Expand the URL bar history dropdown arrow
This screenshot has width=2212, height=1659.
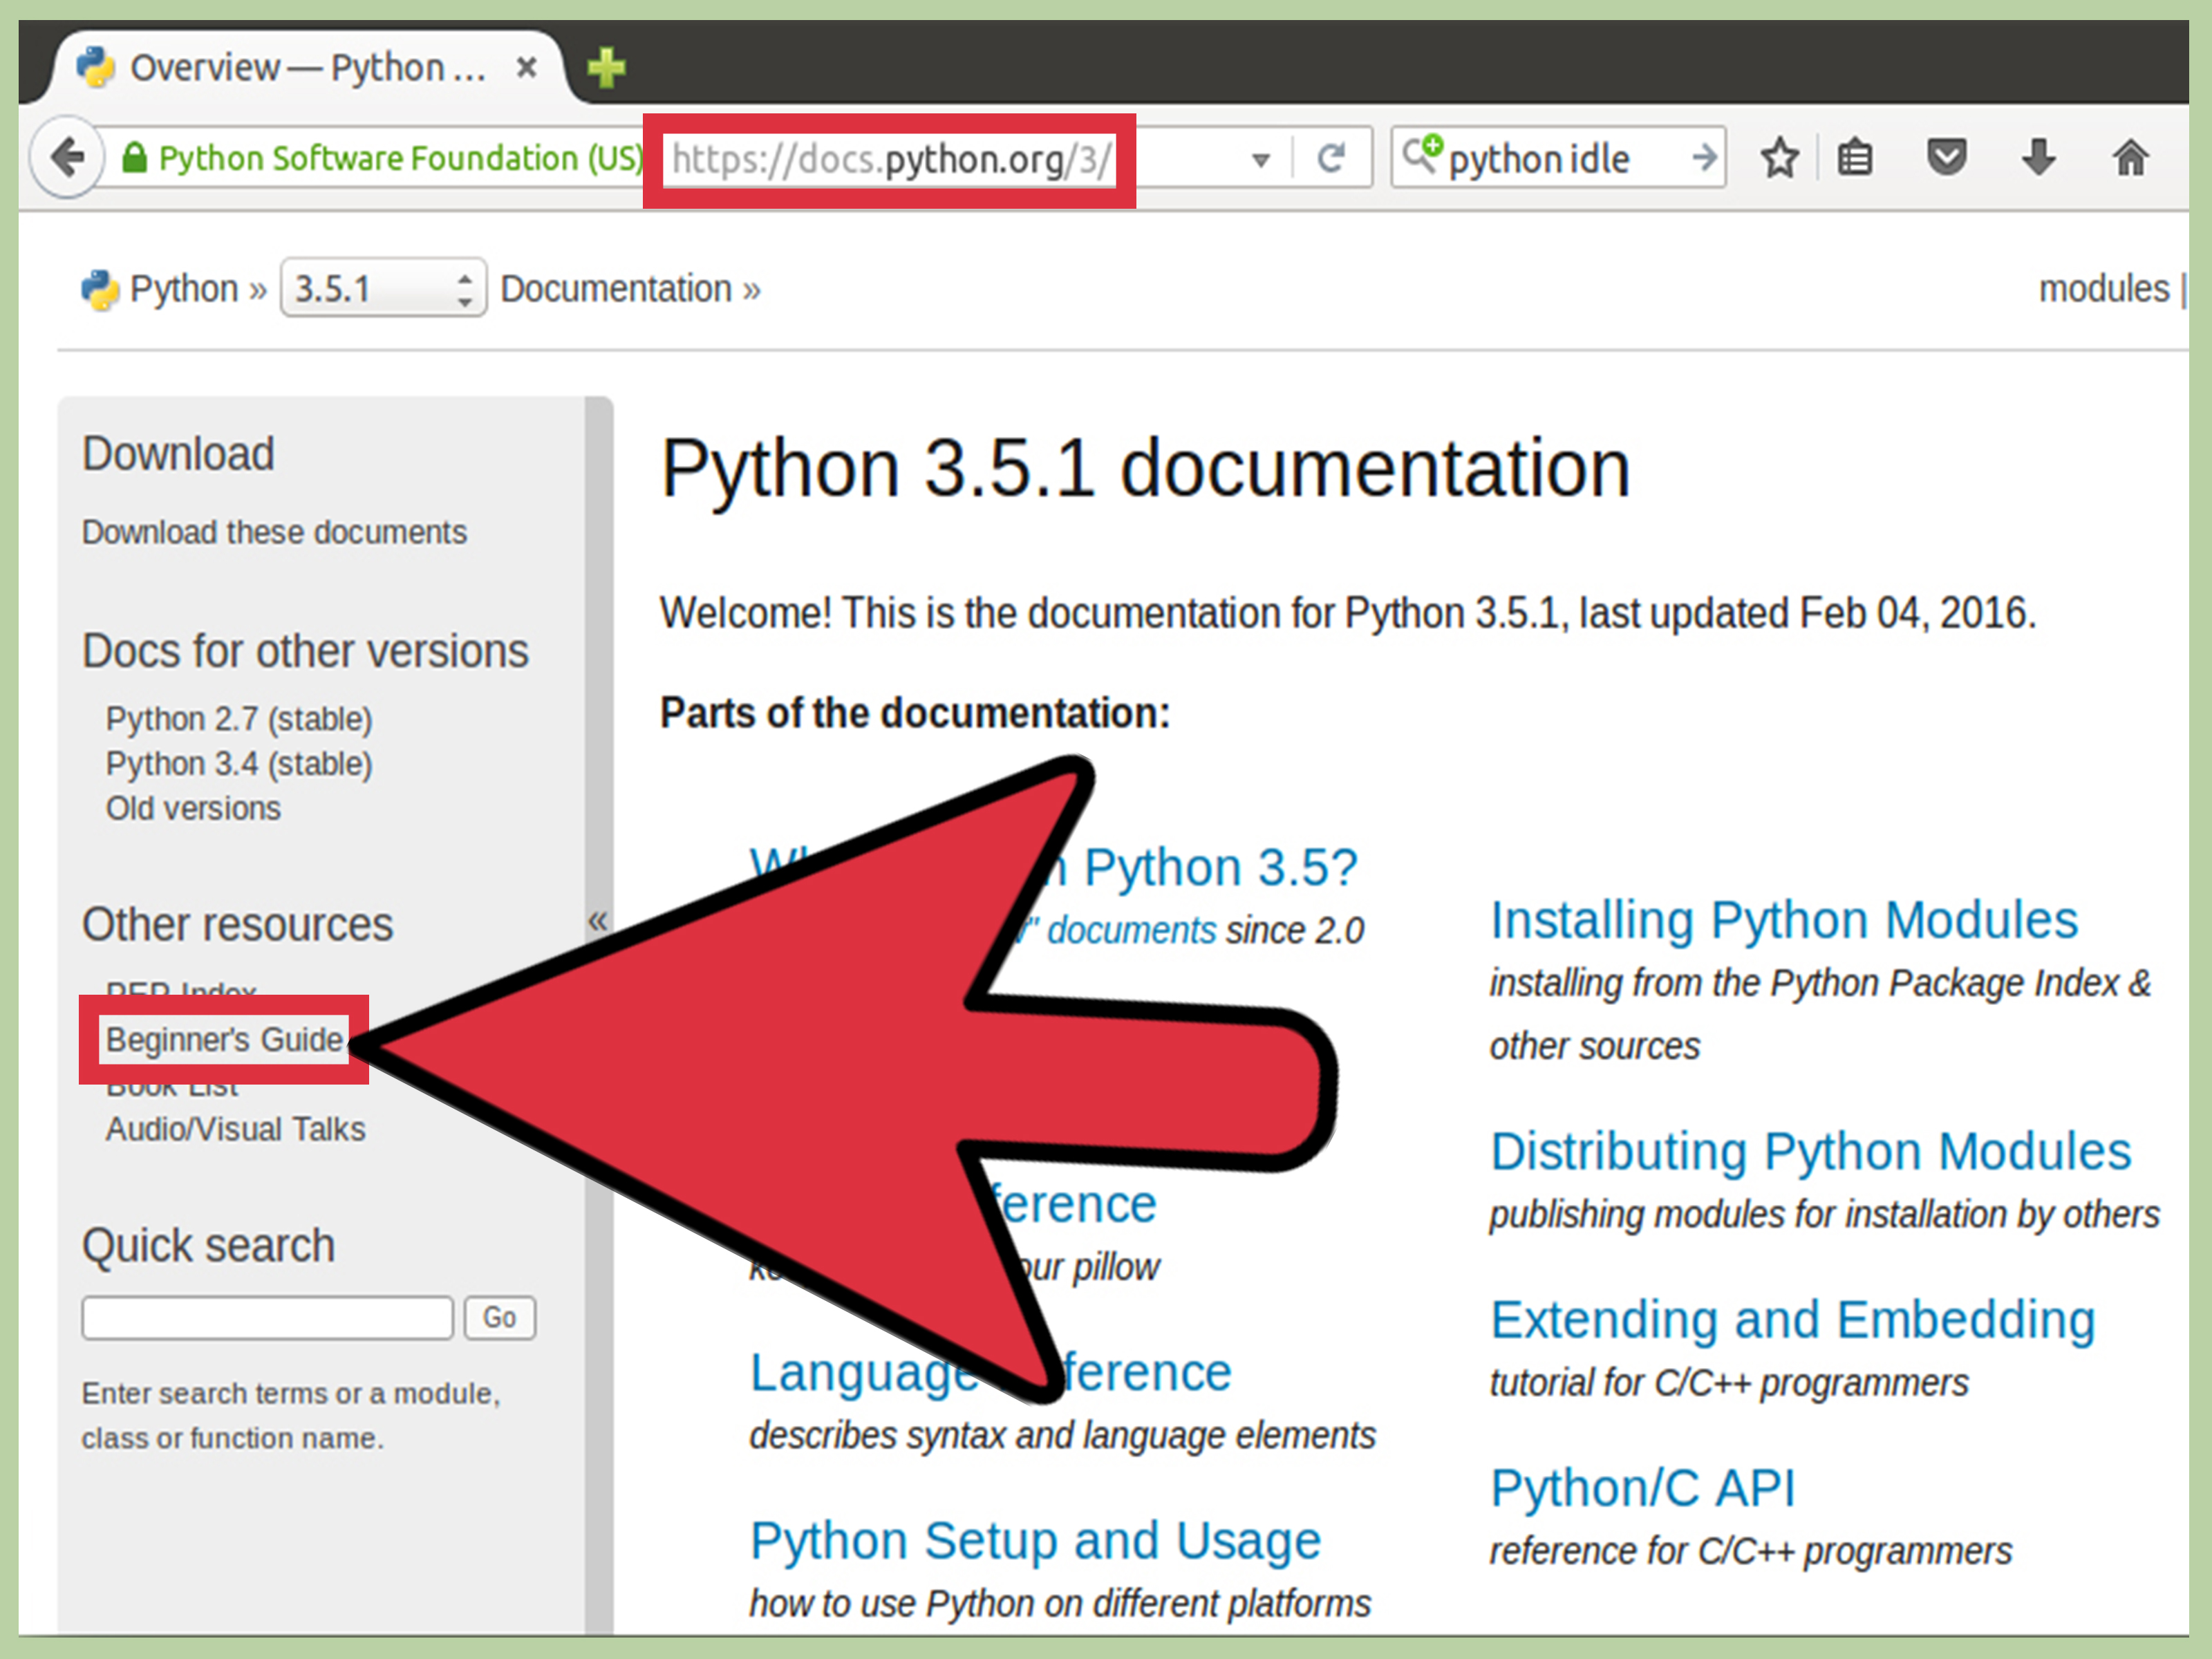point(1260,159)
